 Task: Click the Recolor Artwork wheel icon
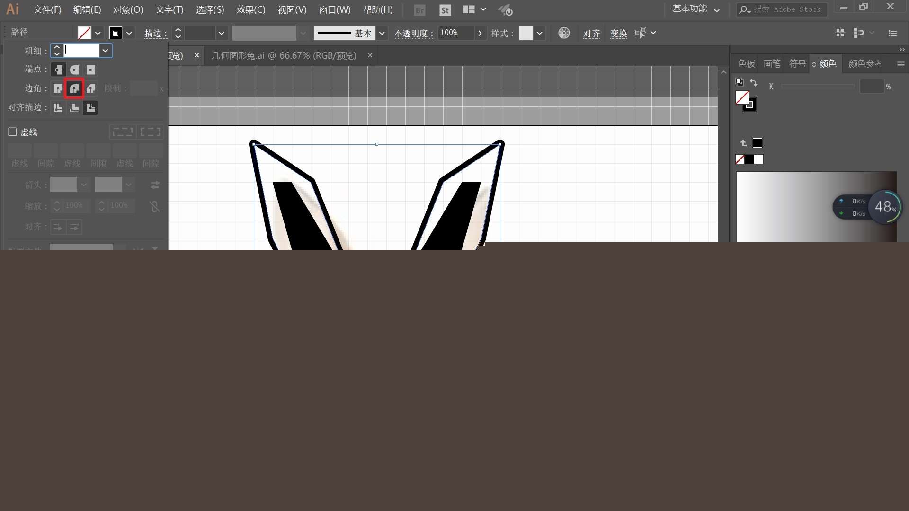(564, 33)
